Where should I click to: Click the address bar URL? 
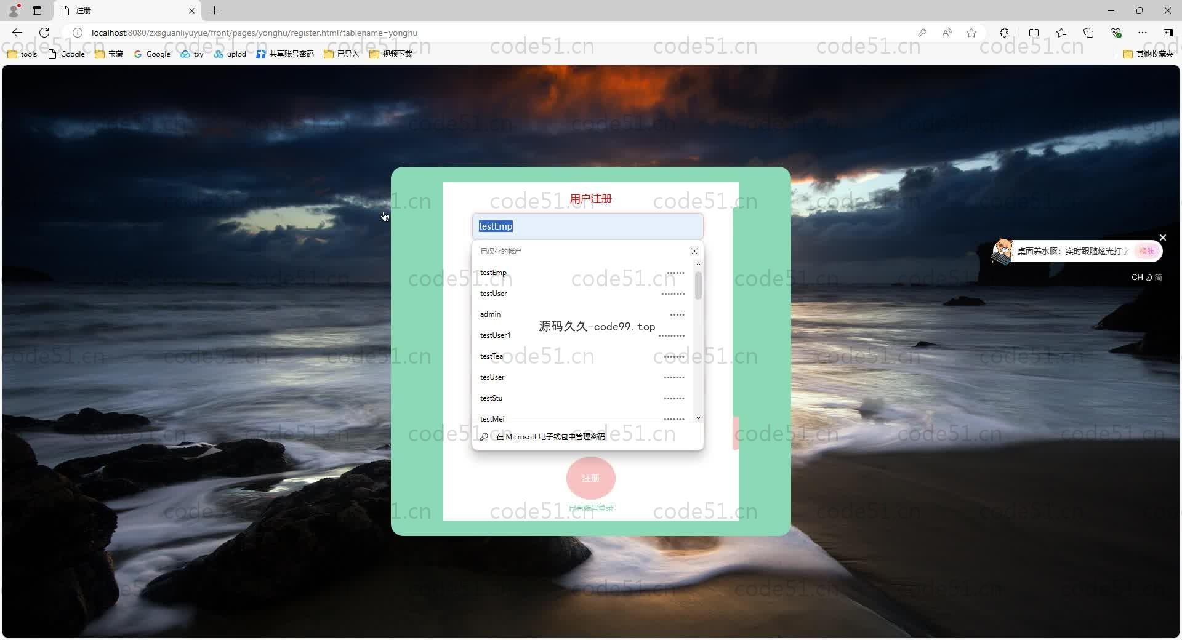254,33
